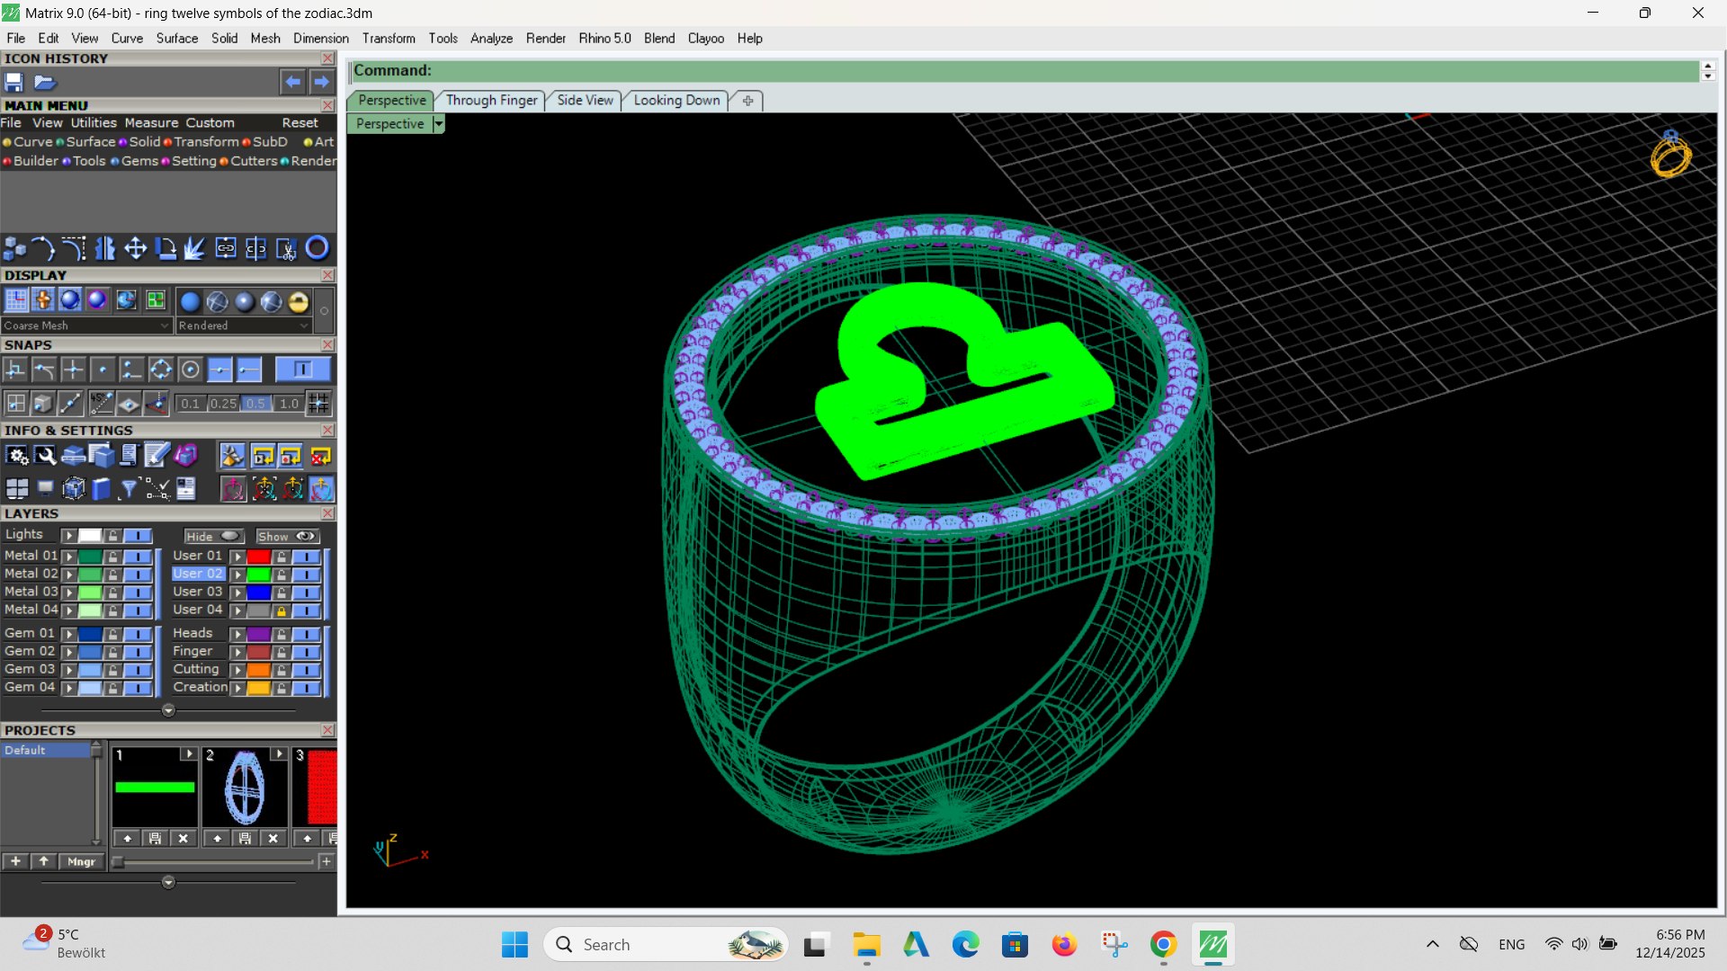Click the notepad with pencil icon

(157, 457)
